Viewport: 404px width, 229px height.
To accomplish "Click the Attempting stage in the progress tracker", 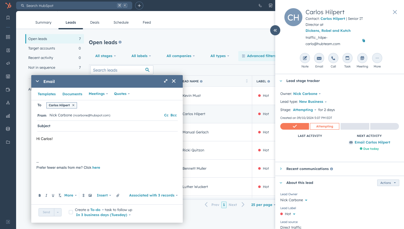I will 324,126.
